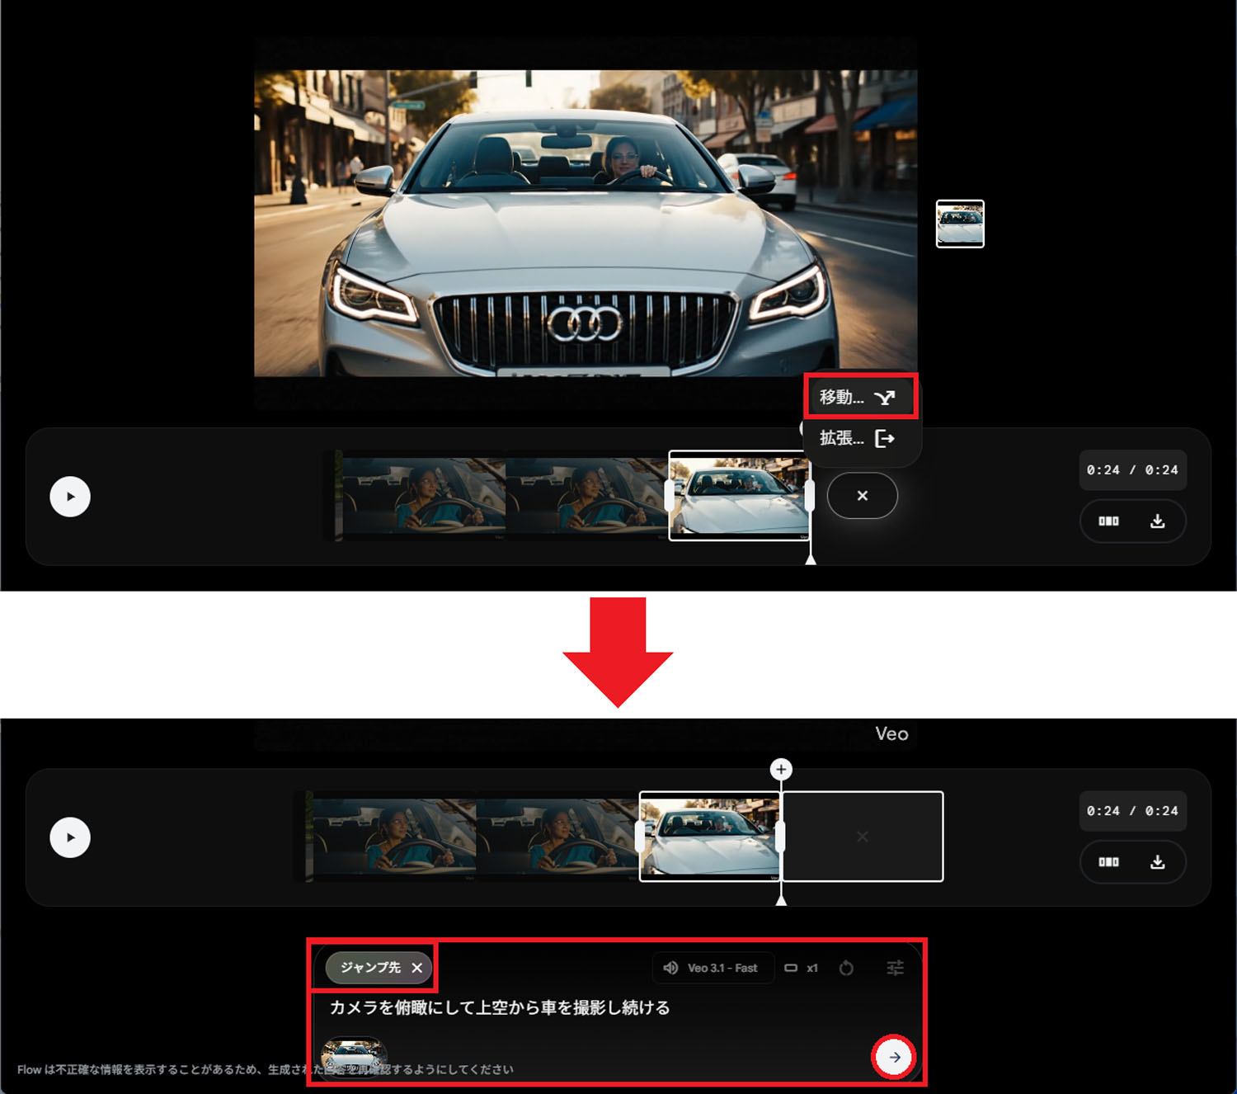Play the video in the lower timeline
Viewport: 1237px width, 1094px height.
tap(70, 837)
